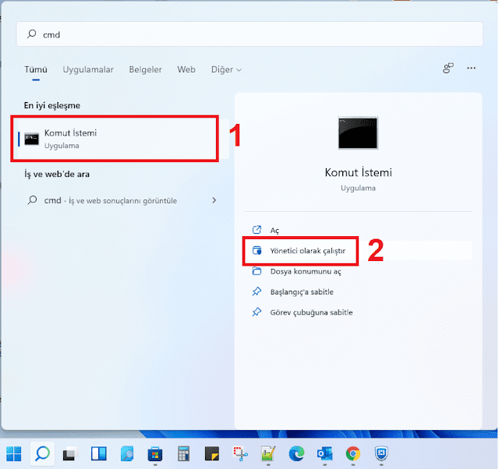Image resolution: width=499 pixels, height=469 pixels.
Task: Expand the cmd web results chevron
Action: [214, 200]
